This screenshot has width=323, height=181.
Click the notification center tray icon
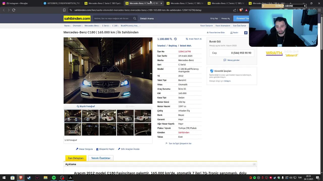click(x=318, y=178)
